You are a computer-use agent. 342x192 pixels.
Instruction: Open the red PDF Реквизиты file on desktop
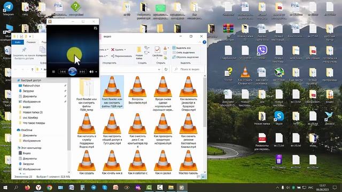coord(262,141)
